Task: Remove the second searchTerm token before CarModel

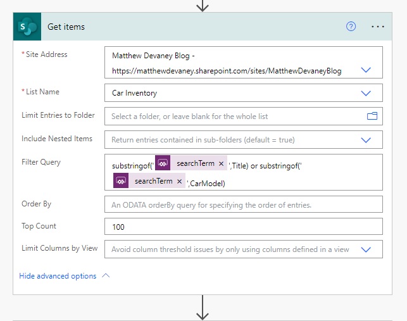Action: (179, 181)
